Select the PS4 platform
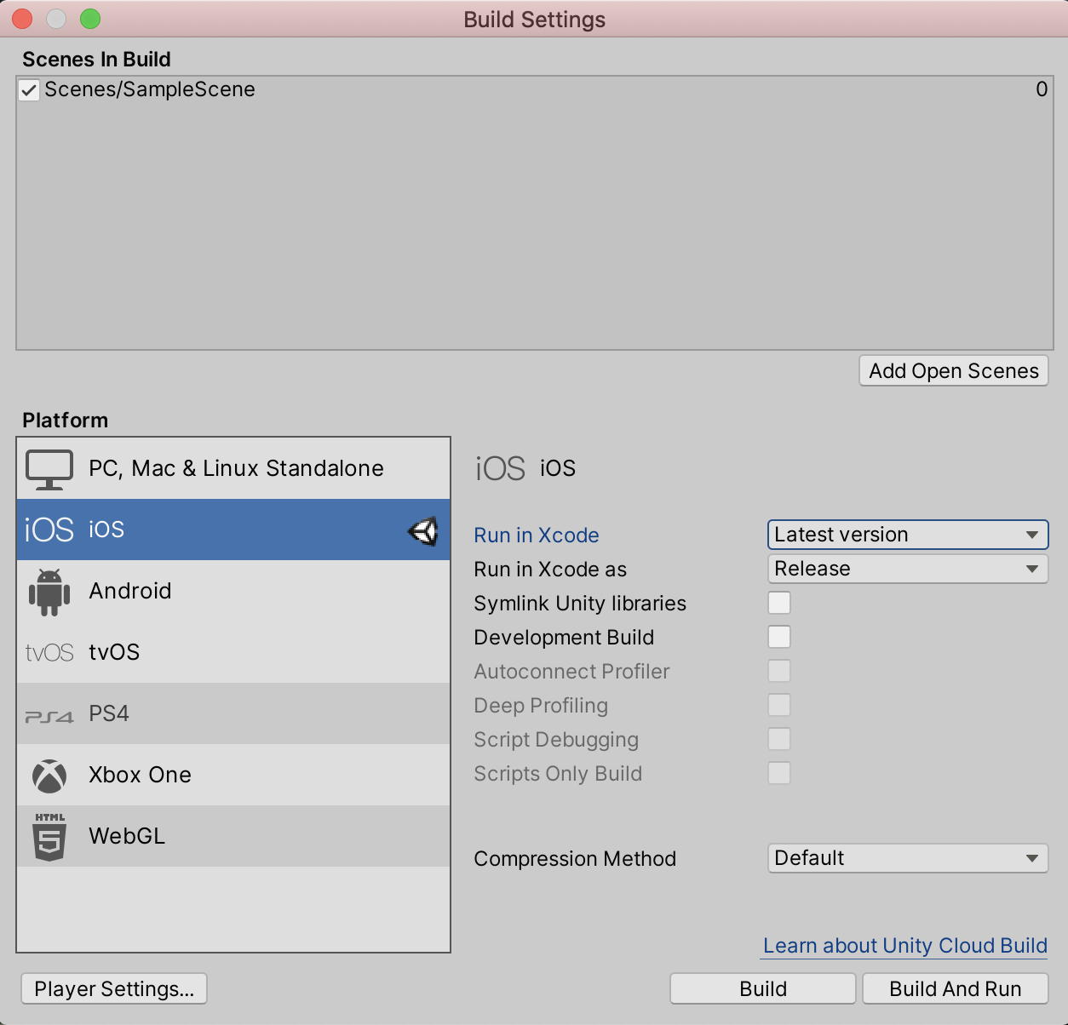Image resolution: width=1068 pixels, height=1025 pixels. tap(233, 713)
